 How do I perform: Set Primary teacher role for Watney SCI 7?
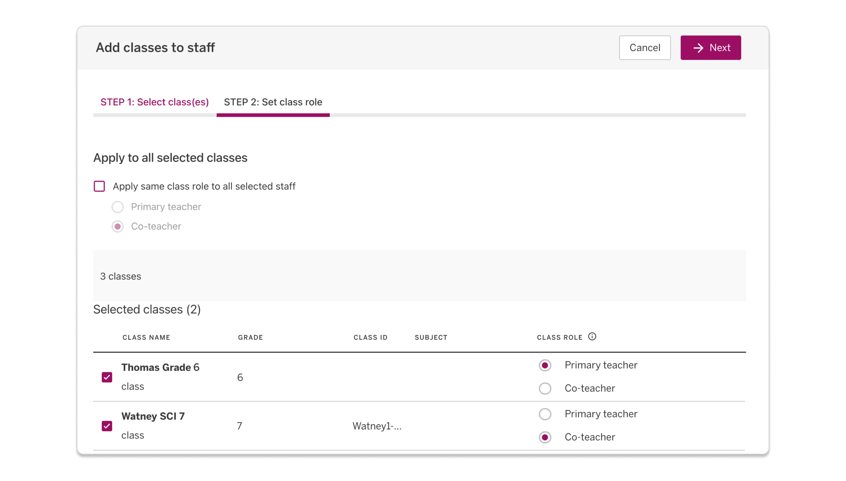pos(545,414)
